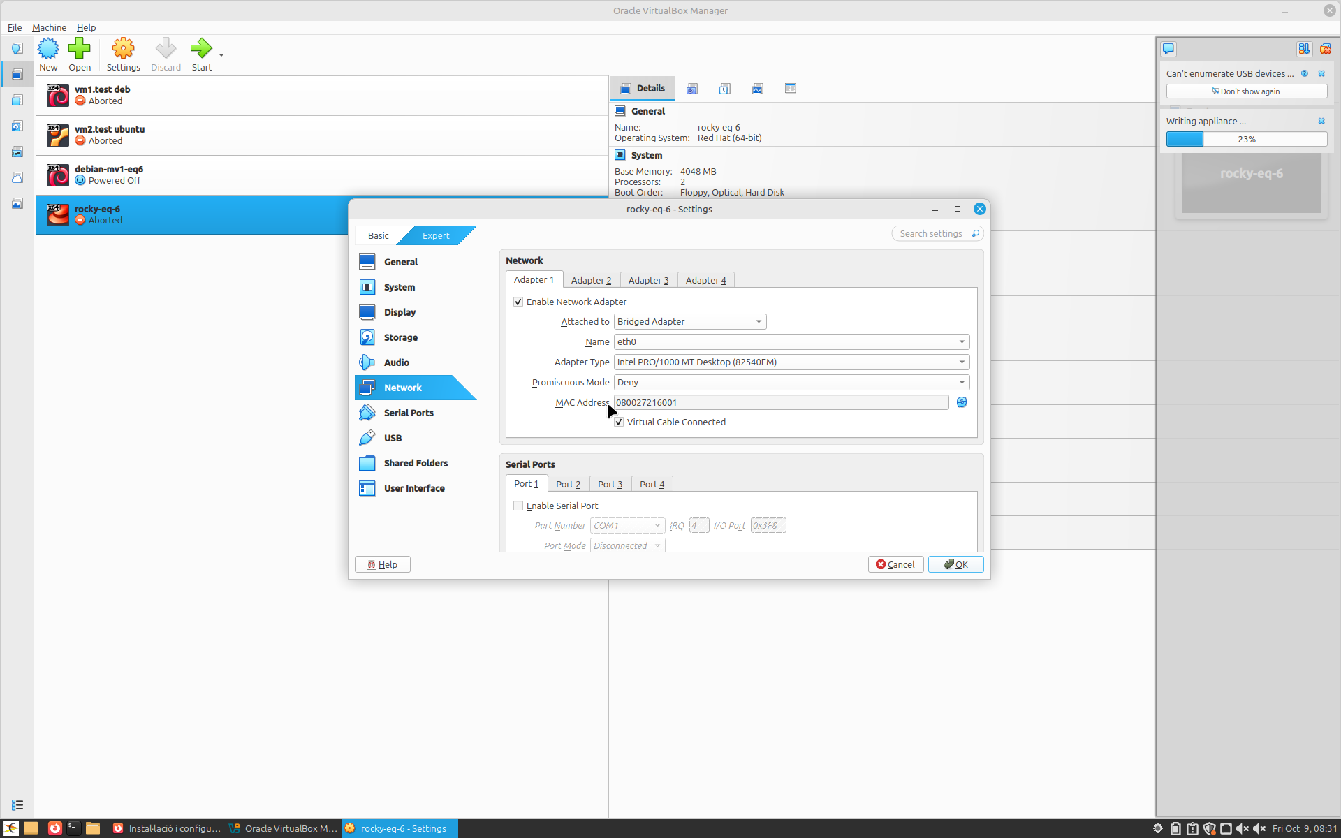Dismiss the Writing appliance notification

(x=1321, y=121)
